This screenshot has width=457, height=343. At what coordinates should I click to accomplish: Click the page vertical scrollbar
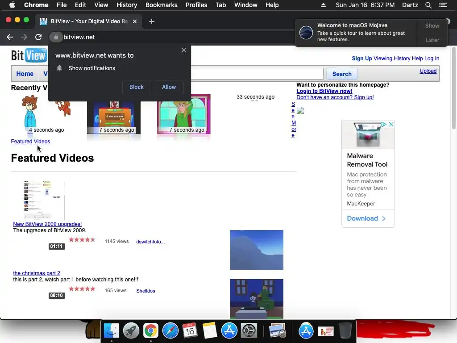(x=453, y=88)
